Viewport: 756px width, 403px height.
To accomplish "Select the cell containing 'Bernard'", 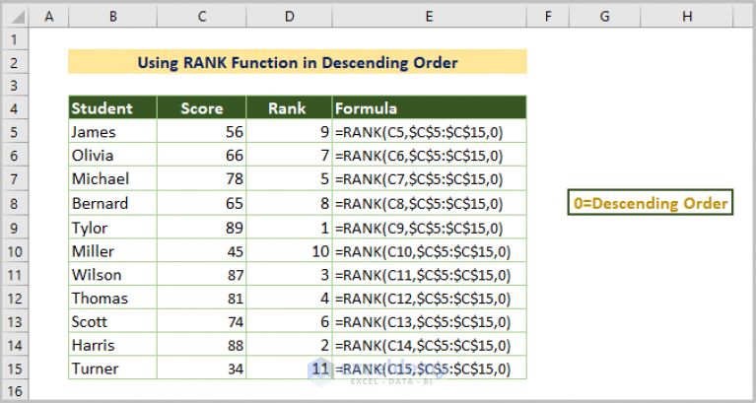I will click(x=112, y=202).
